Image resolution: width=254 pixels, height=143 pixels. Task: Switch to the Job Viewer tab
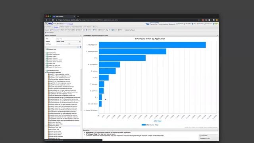click(x=87, y=27)
